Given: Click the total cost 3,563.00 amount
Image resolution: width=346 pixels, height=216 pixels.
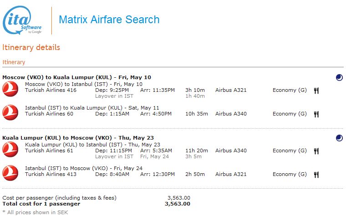Looking at the screenshot, I should (x=177, y=204).
